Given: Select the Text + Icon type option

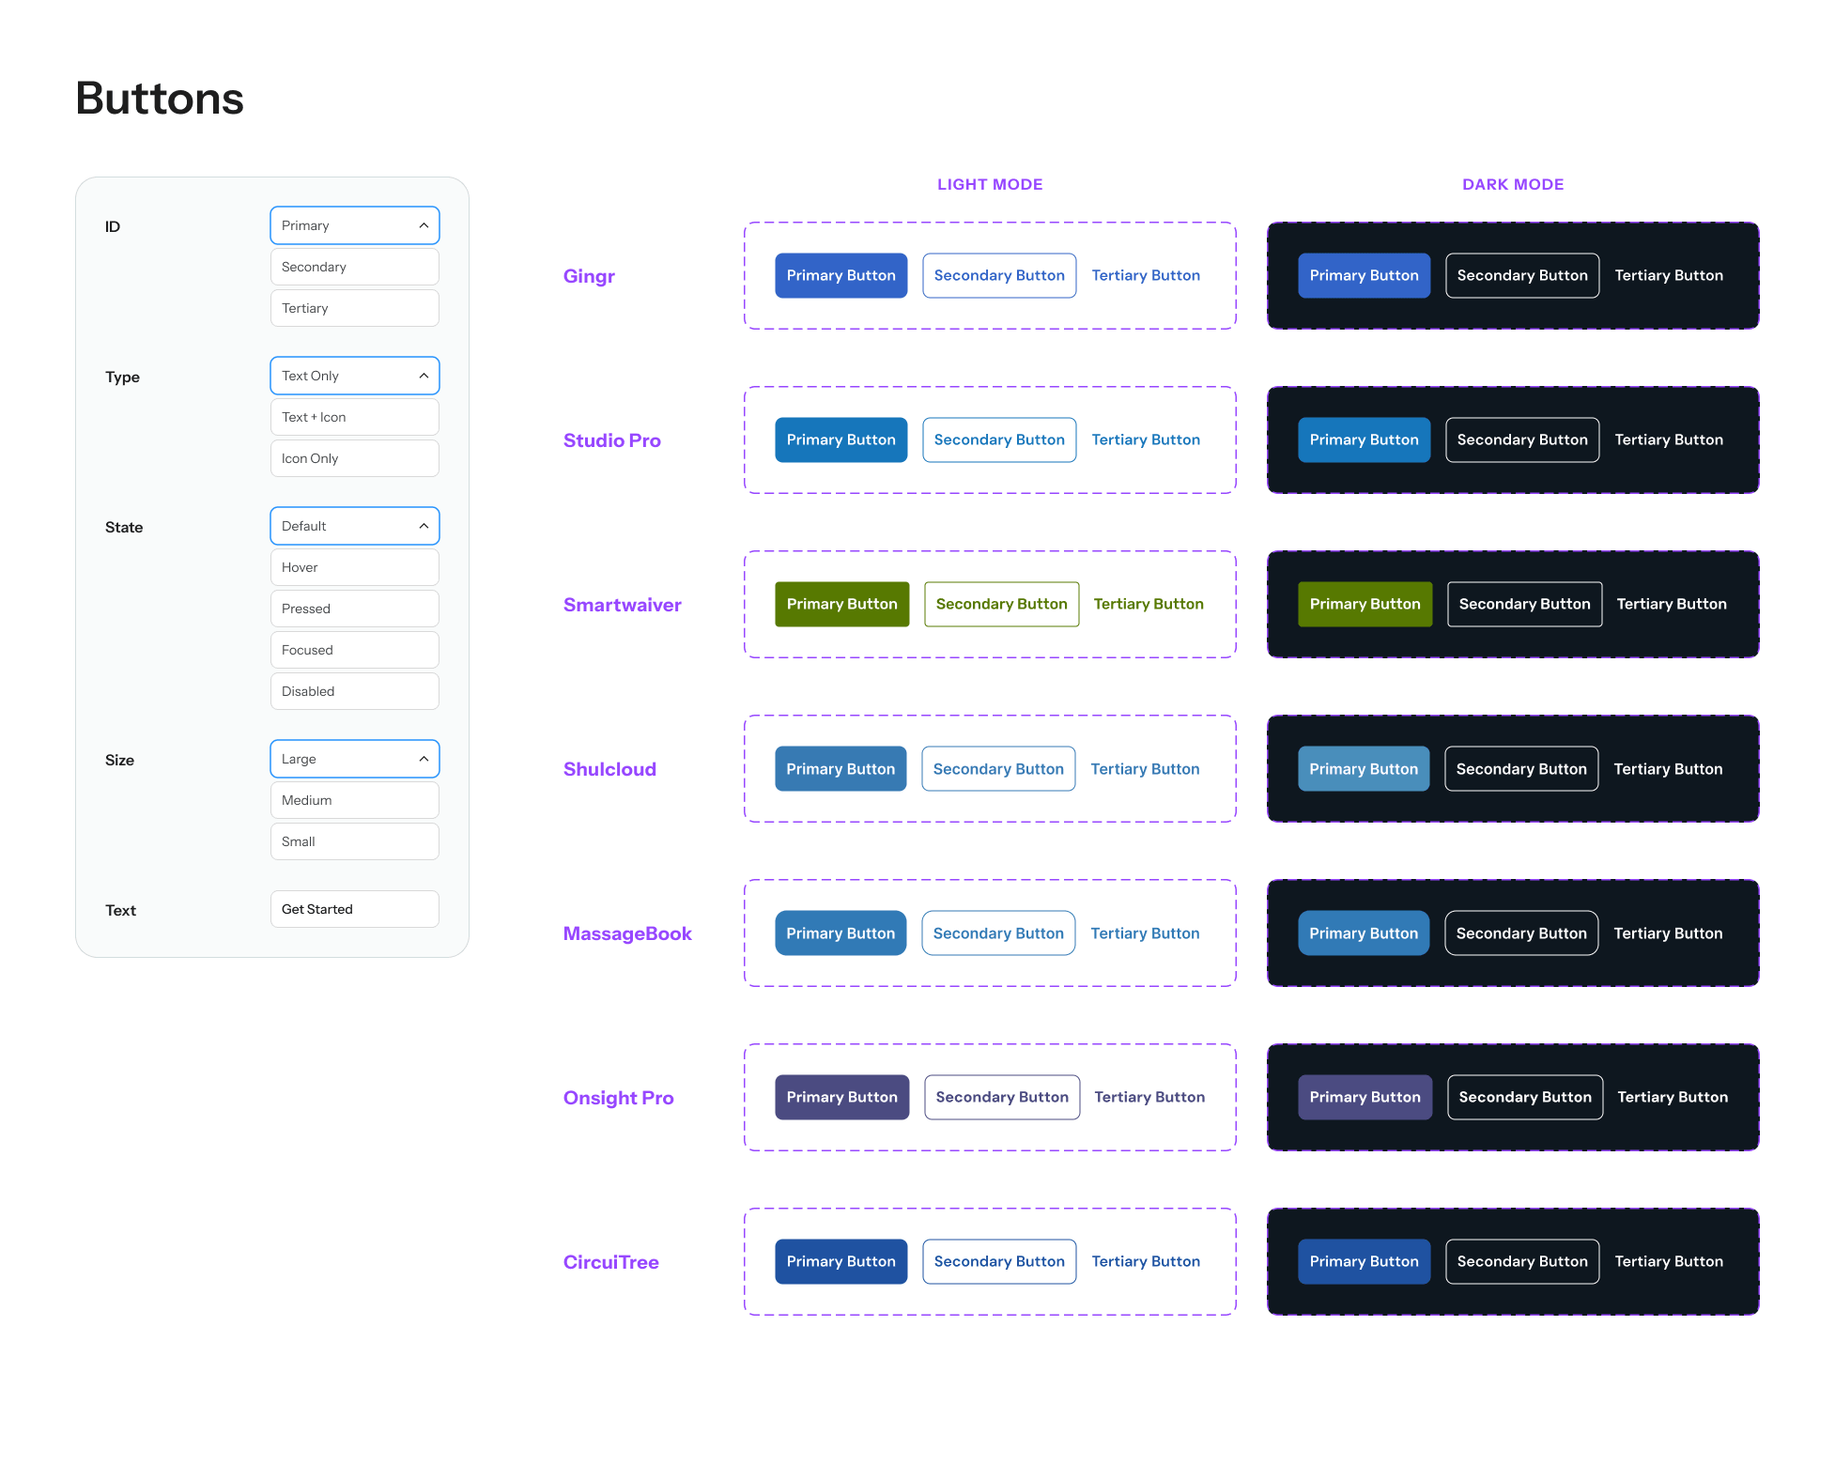Looking at the screenshot, I should pos(355,417).
